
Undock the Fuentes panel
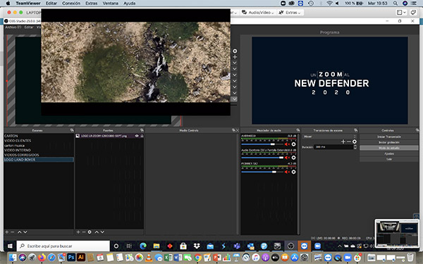coord(142,130)
